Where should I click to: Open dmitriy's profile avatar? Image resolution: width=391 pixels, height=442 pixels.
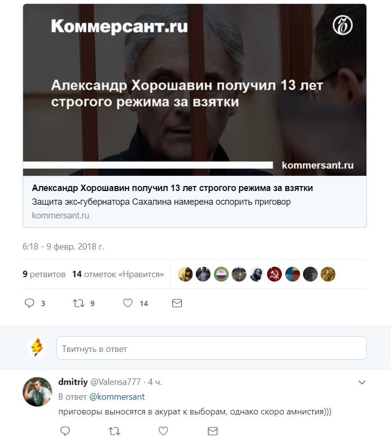(x=37, y=391)
